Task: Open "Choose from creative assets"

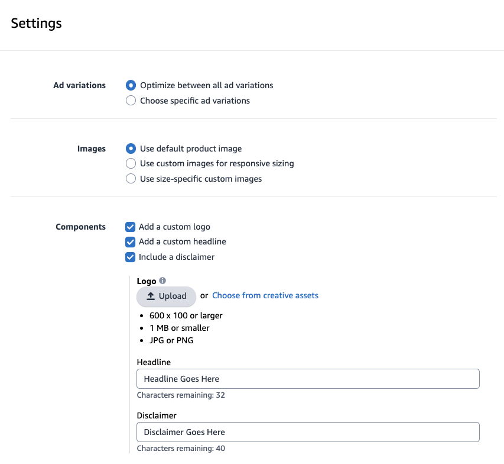Action: pos(265,295)
